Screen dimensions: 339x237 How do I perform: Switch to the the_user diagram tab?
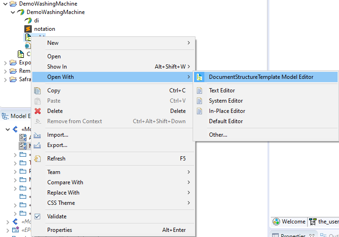(324, 222)
